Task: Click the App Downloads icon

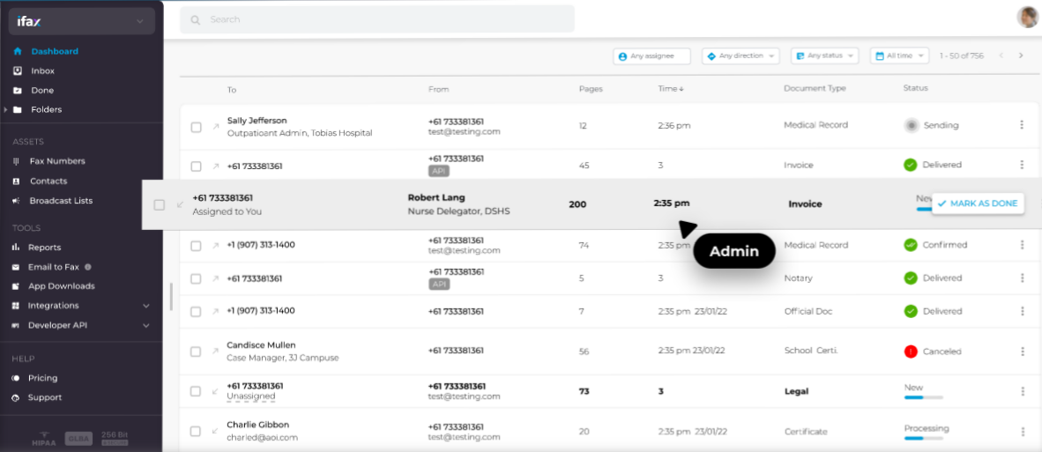Action: click(17, 286)
